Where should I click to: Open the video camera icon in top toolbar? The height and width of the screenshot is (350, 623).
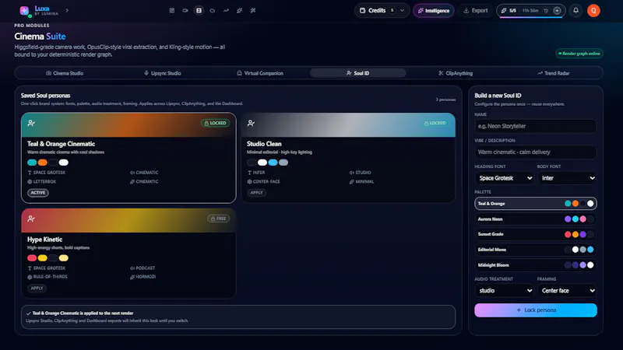[x=185, y=11]
